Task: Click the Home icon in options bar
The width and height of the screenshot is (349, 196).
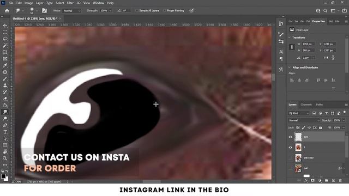Action: [7, 11]
